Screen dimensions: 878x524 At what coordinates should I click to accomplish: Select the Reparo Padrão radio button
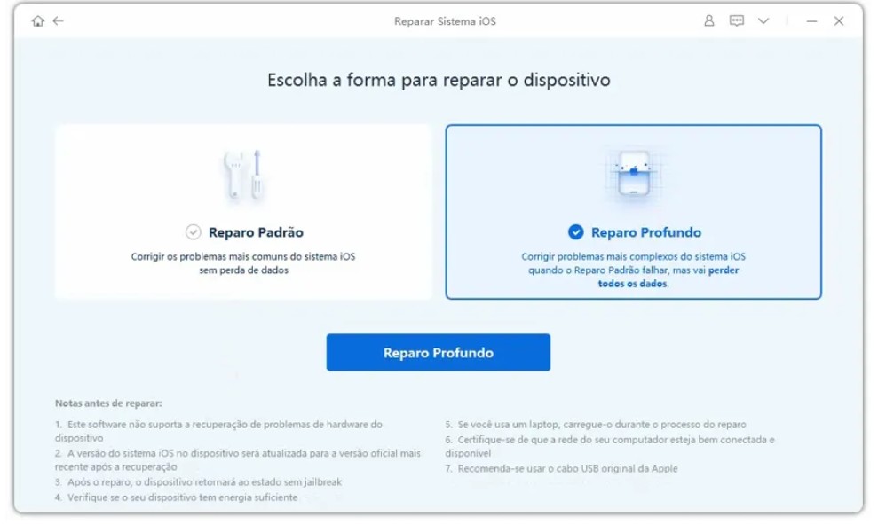(193, 232)
